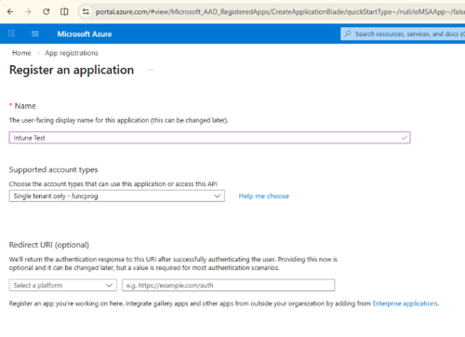This screenshot has width=465, height=337.
Task: Click the Redirect URI text field
Action: [229, 285]
